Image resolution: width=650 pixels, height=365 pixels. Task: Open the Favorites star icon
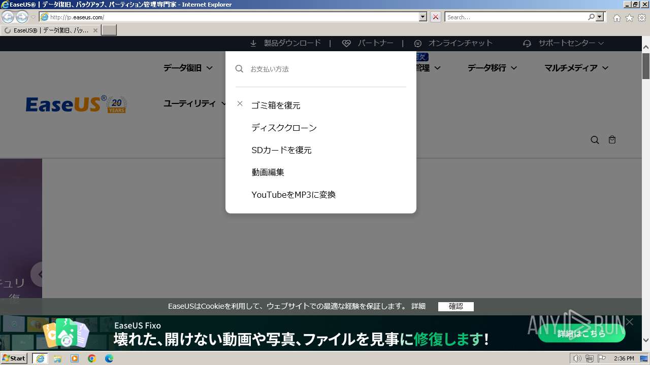629,18
